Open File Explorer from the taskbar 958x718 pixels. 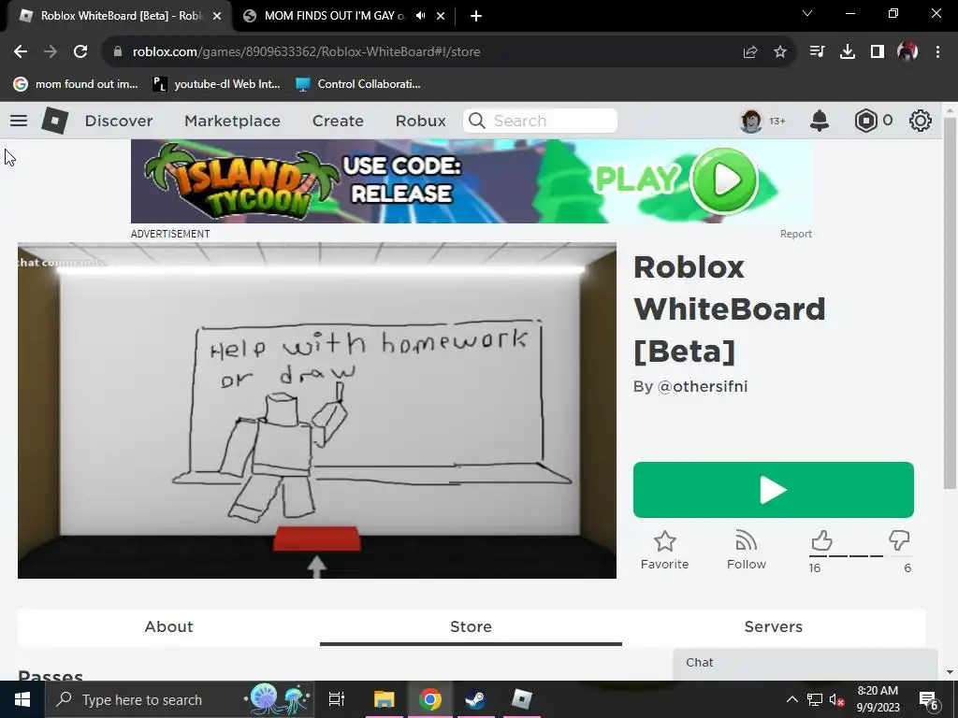[384, 699]
